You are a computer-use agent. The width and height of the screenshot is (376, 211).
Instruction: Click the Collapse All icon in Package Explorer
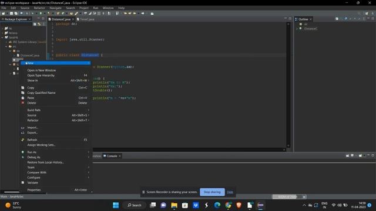pyautogui.click(x=35, y=24)
